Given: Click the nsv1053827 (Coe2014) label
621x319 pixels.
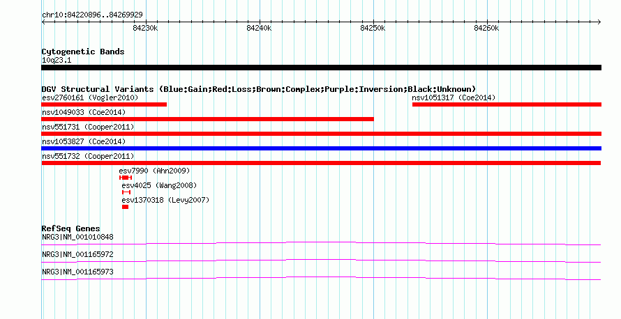Looking at the screenshot, I should (84, 141).
